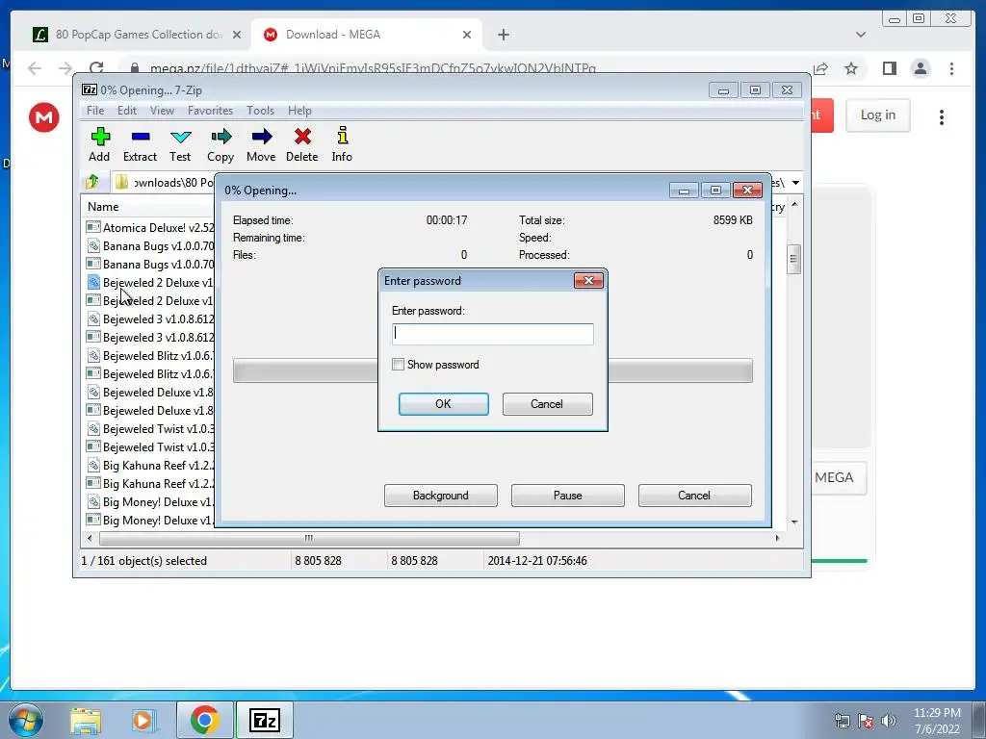The height and width of the screenshot is (739, 986).
Task: Open Windows Media Player from taskbar
Action: [144, 720]
